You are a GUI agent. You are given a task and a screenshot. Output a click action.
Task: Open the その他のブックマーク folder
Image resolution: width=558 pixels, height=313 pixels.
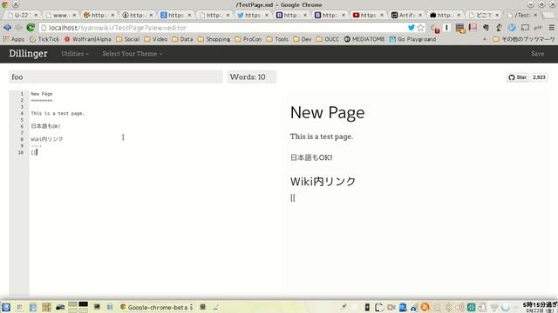click(524, 39)
